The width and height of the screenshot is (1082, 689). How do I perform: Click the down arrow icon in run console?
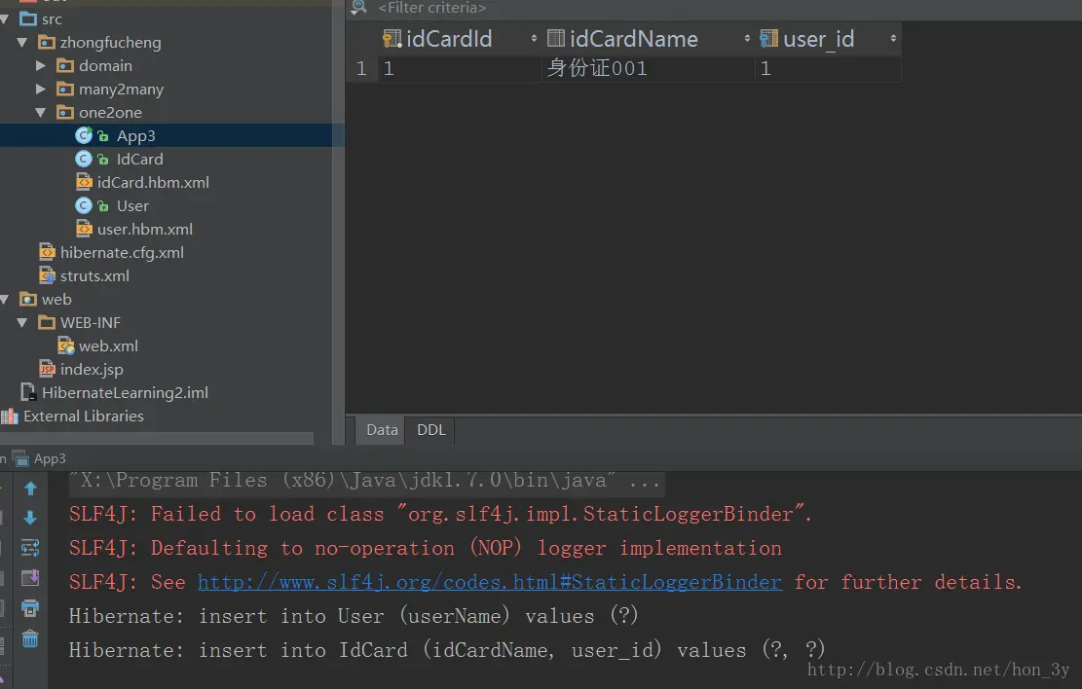click(x=30, y=518)
